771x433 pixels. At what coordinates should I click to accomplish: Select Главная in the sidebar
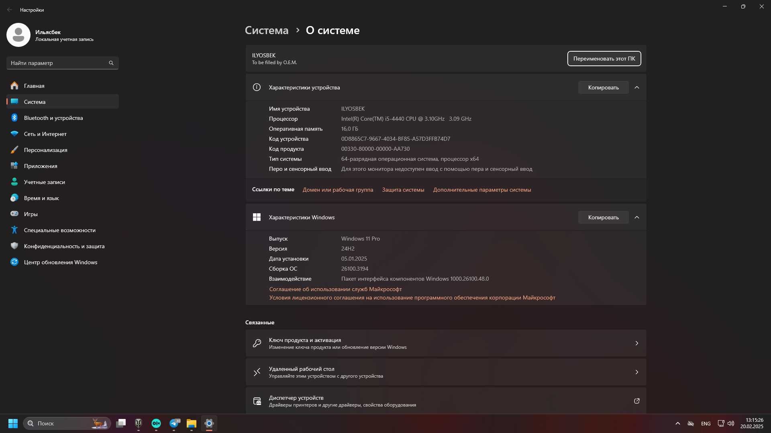tap(62, 86)
